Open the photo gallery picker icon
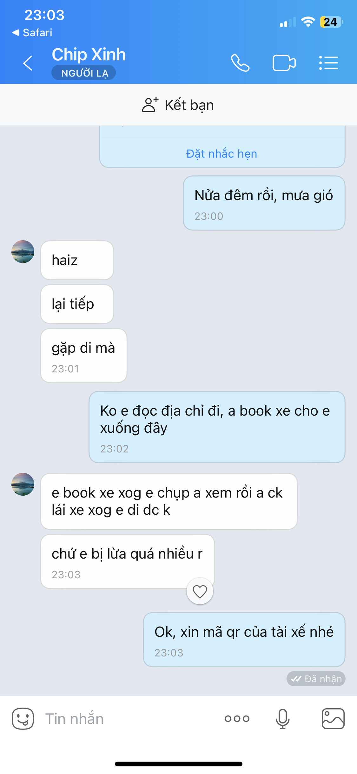 pos(333,719)
